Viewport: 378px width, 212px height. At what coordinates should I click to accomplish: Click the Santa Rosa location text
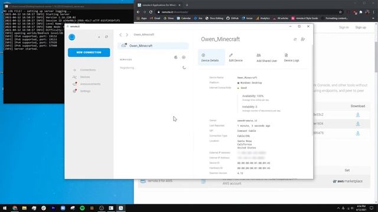pos(245,141)
